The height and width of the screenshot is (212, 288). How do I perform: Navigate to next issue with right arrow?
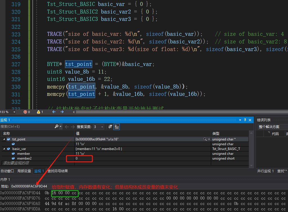click(x=62, y=112)
